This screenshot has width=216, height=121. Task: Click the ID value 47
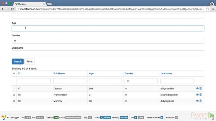19,88
